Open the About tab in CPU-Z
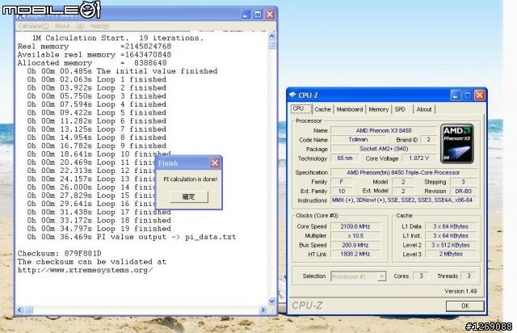The image size is (517, 333). pos(424,109)
